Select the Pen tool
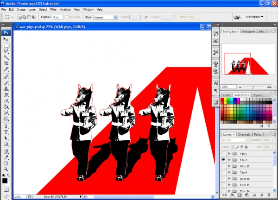 pyautogui.click(x=6, y=126)
